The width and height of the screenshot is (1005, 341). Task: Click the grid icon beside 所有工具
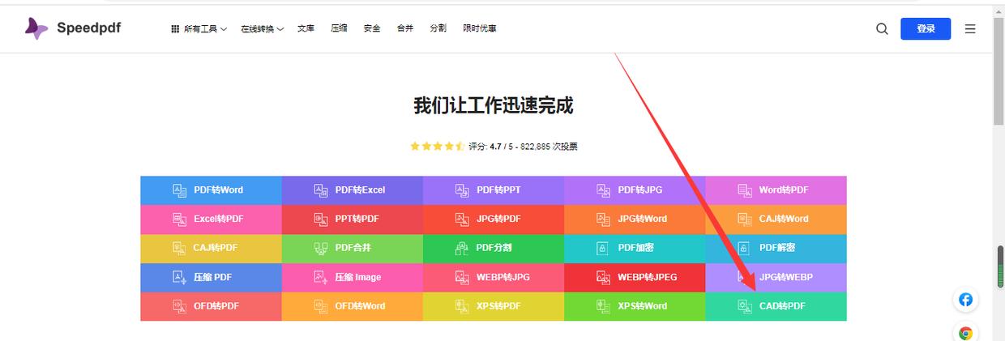(x=174, y=28)
